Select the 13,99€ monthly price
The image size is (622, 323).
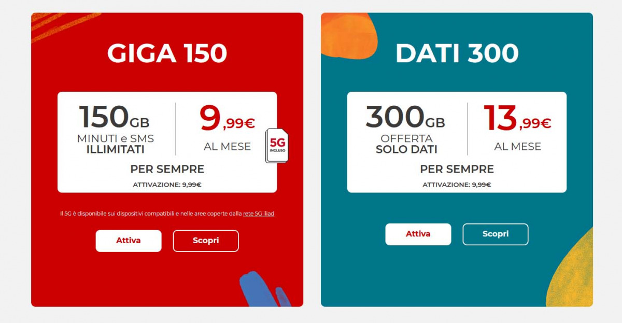517,120
